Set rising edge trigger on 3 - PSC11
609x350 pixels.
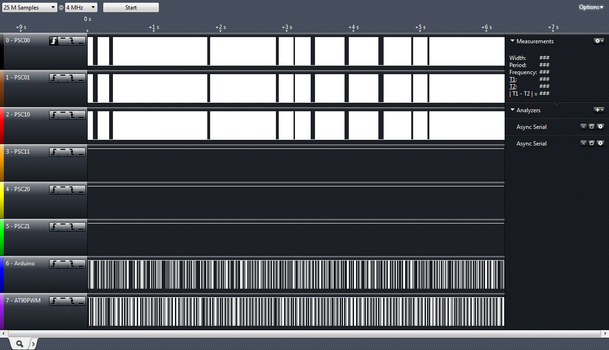pos(54,152)
